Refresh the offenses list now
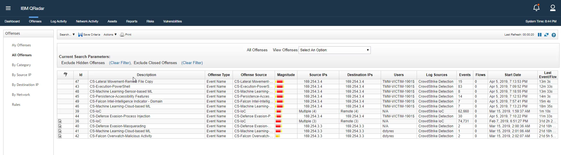561x155 pixels. [x=546, y=35]
